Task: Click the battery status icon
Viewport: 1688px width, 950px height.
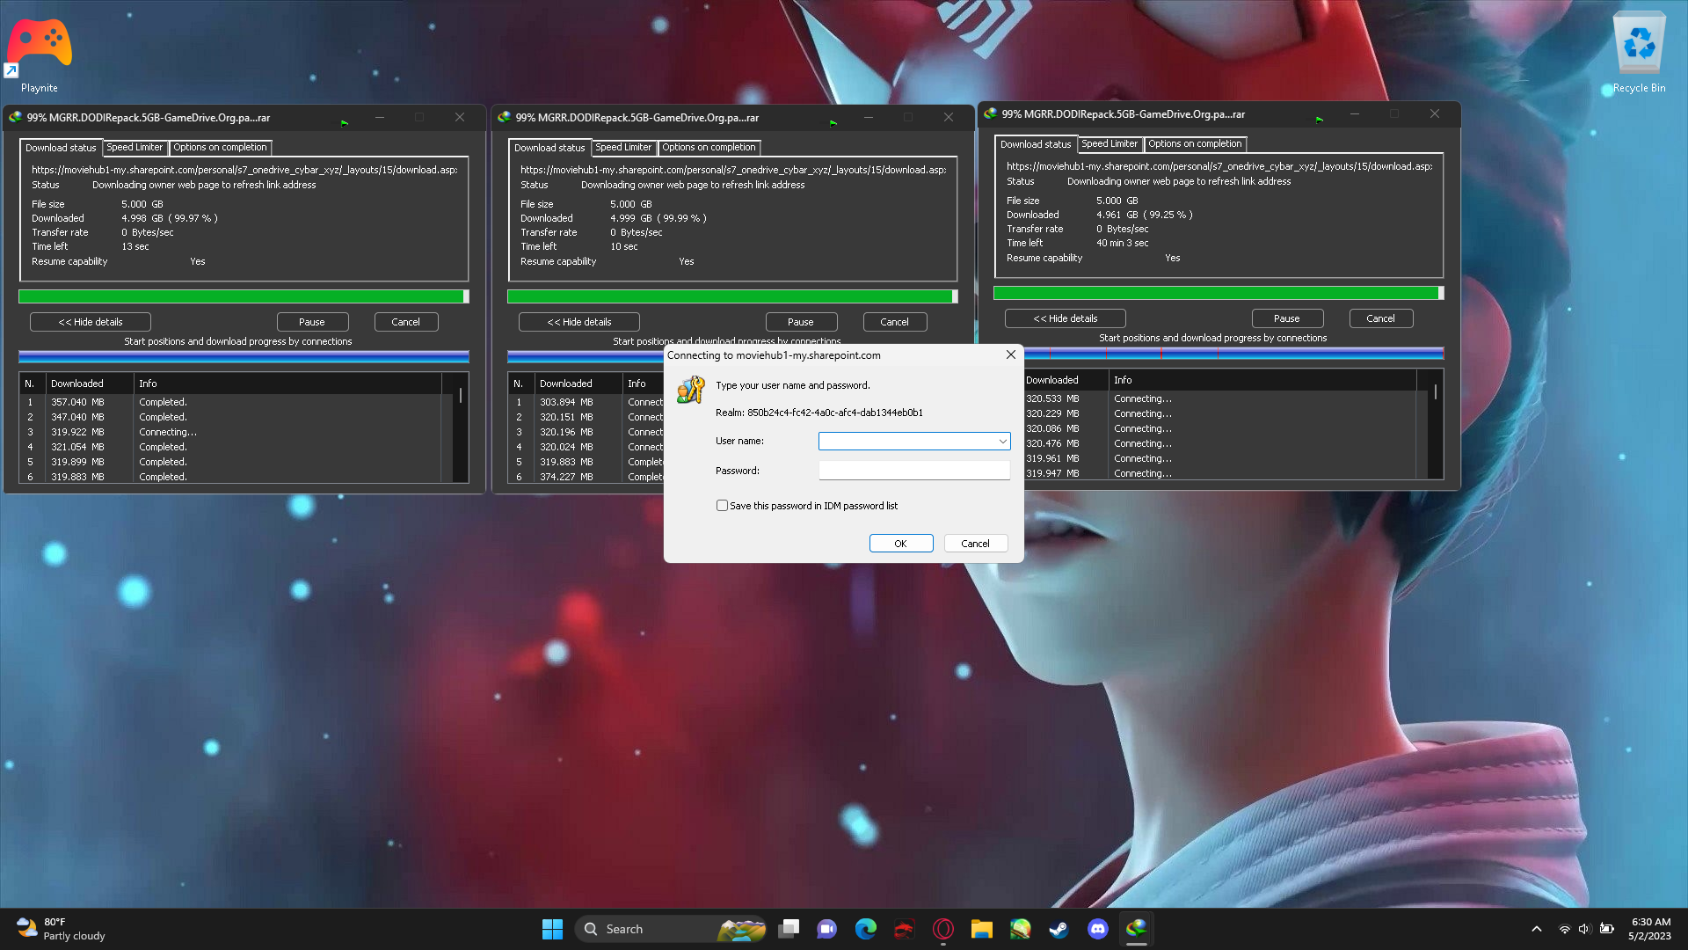Action: (1607, 929)
